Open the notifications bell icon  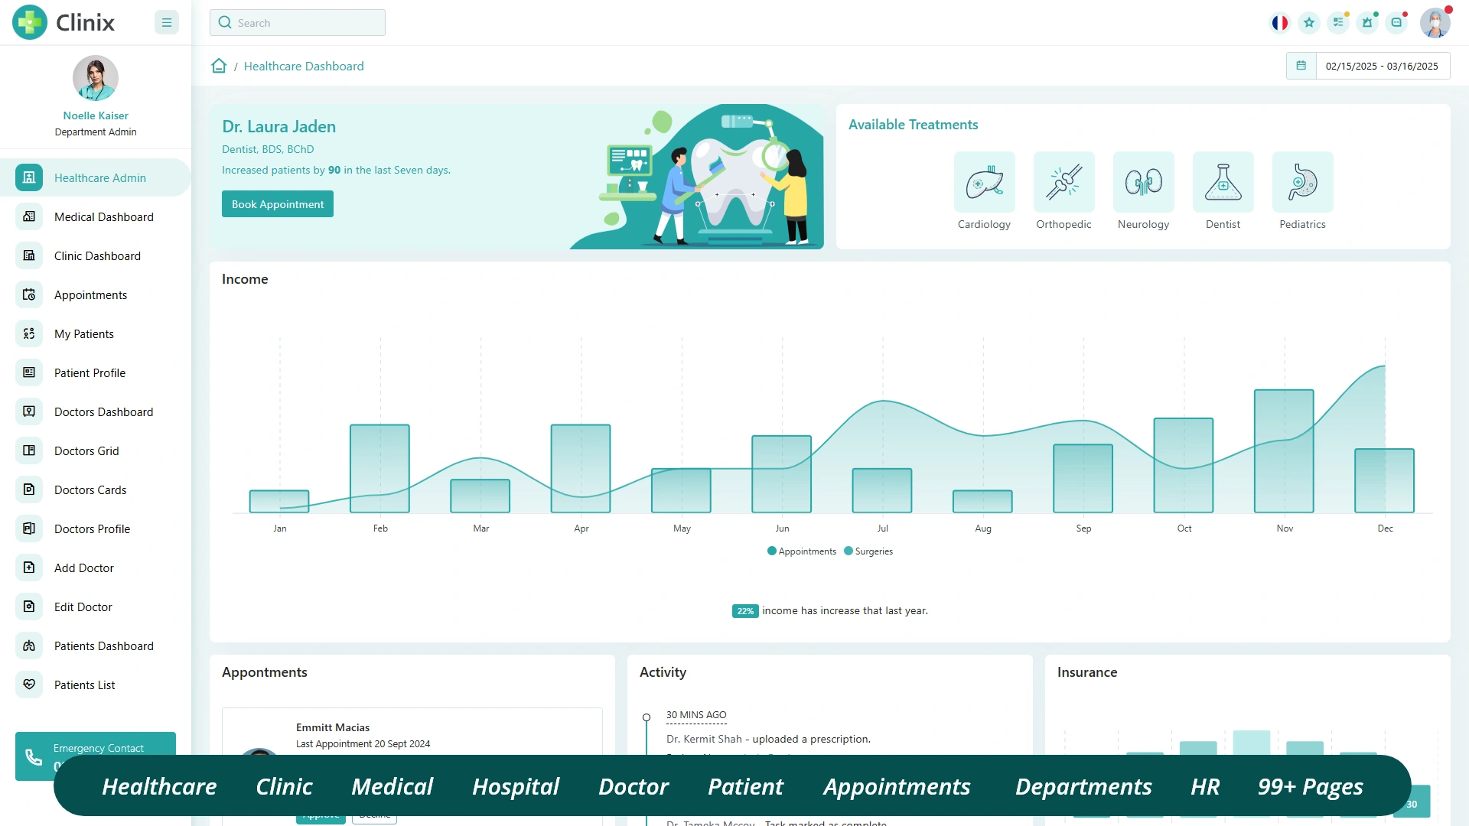pyautogui.click(x=1367, y=23)
